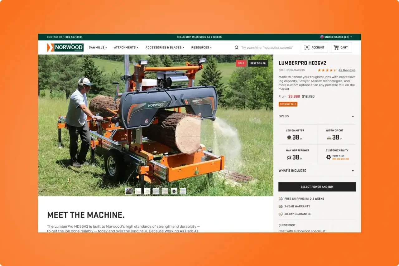Click the star rating icons
The image size is (399, 266).
pyautogui.click(x=327, y=70)
